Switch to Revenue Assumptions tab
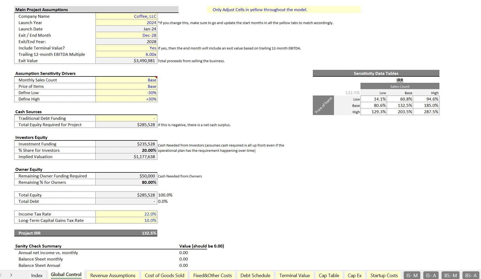This screenshot has width=481, height=279. click(113, 275)
